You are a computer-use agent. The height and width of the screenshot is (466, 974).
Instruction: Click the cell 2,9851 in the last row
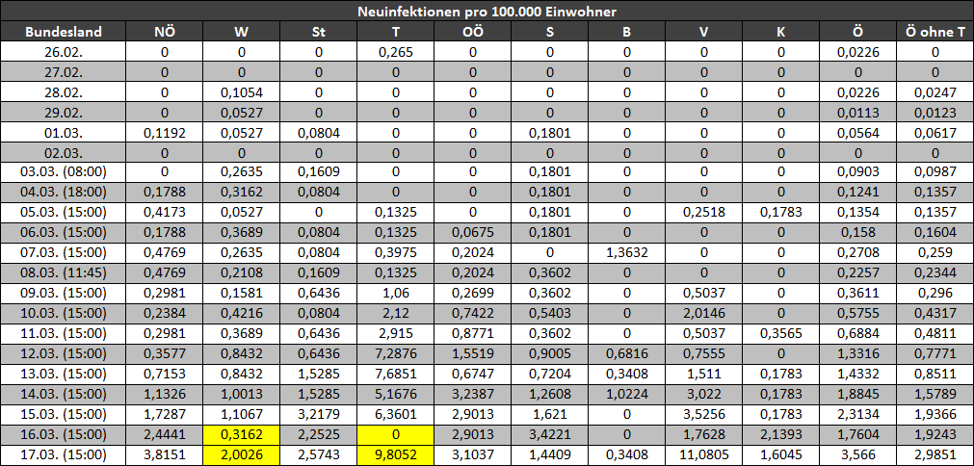coord(935,454)
